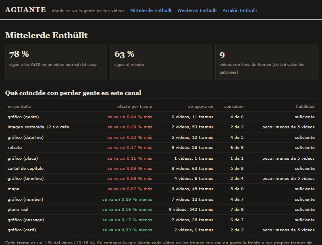
Task: Click 'se va un 0,33 % menos' value
Action: tap(127, 230)
